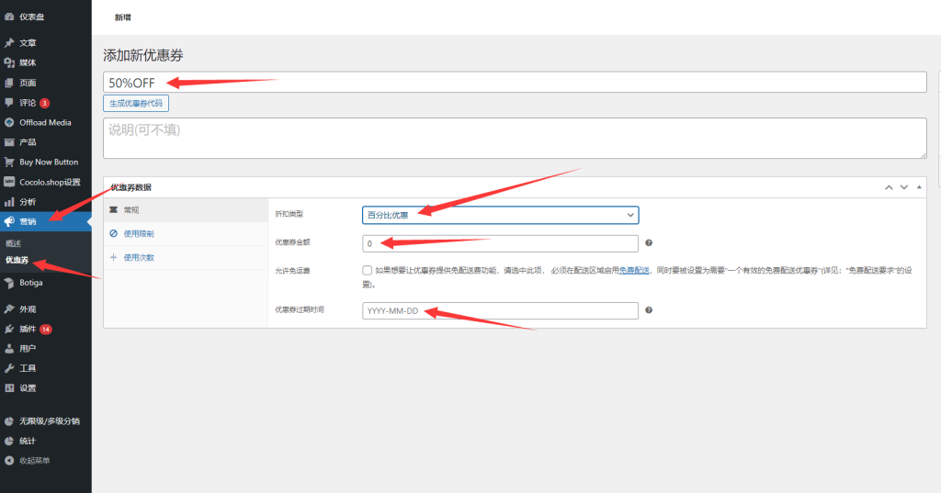Click the 评论 comments bubble icon

click(x=9, y=102)
